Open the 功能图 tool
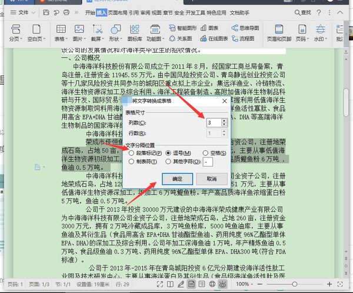The width and height of the screenshot is (353, 293). point(155,33)
